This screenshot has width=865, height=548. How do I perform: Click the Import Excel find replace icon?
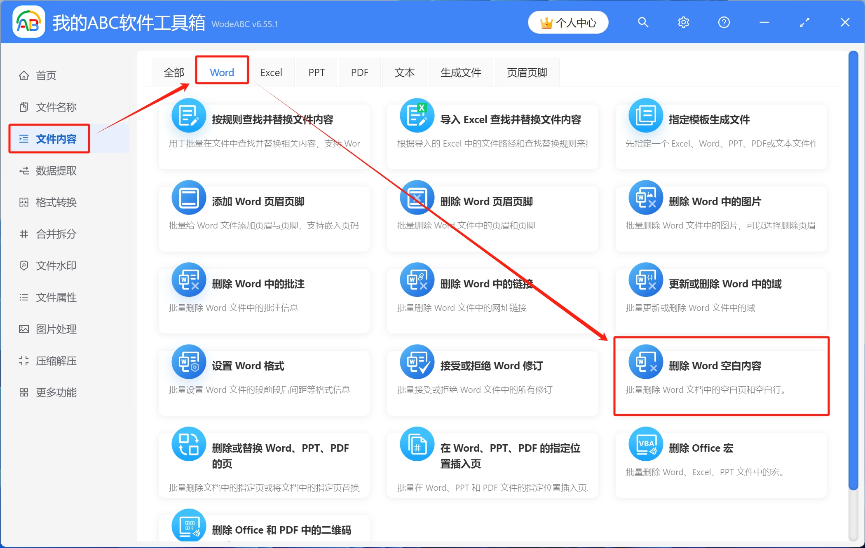[417, 116]
